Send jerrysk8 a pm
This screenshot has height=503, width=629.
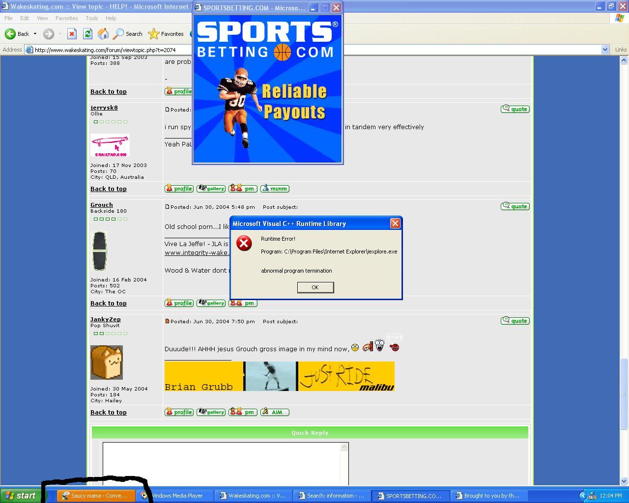click(x=243, y=189)
